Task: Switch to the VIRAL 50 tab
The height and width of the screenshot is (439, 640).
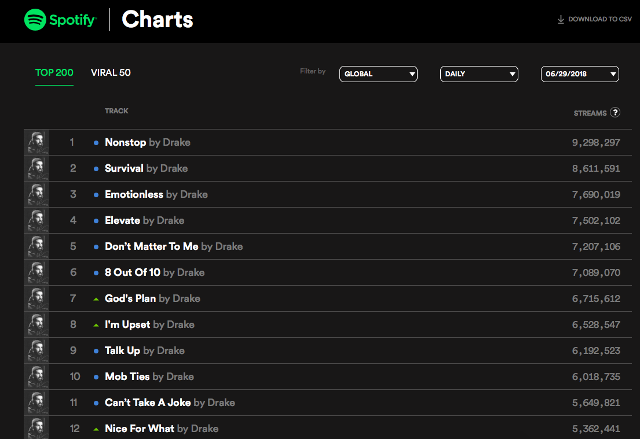Action: (x=111, y=73)
